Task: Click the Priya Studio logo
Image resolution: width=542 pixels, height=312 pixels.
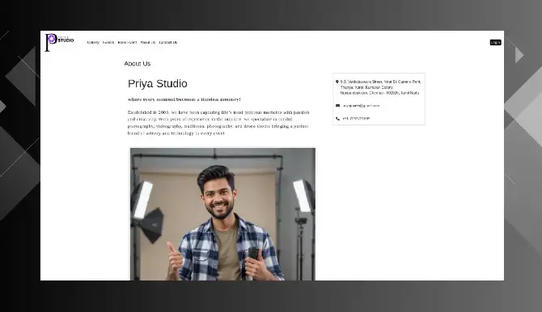Action: [x=59, y=42]
